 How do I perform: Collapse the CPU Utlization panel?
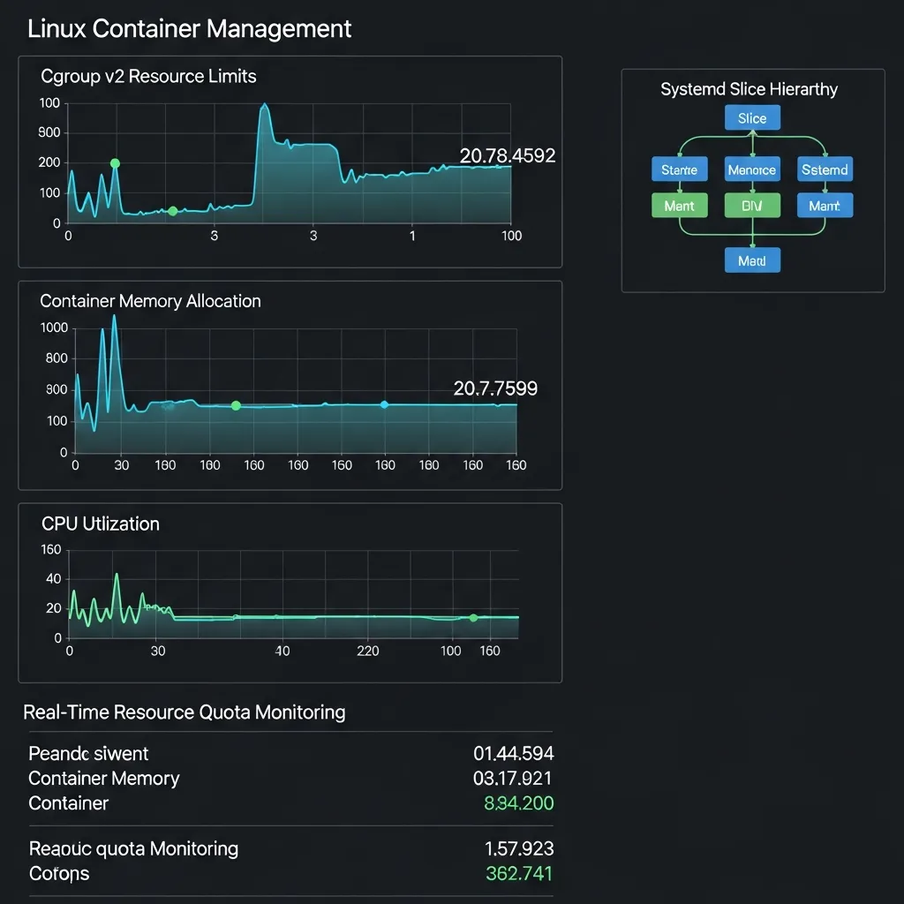coord(100,524)
